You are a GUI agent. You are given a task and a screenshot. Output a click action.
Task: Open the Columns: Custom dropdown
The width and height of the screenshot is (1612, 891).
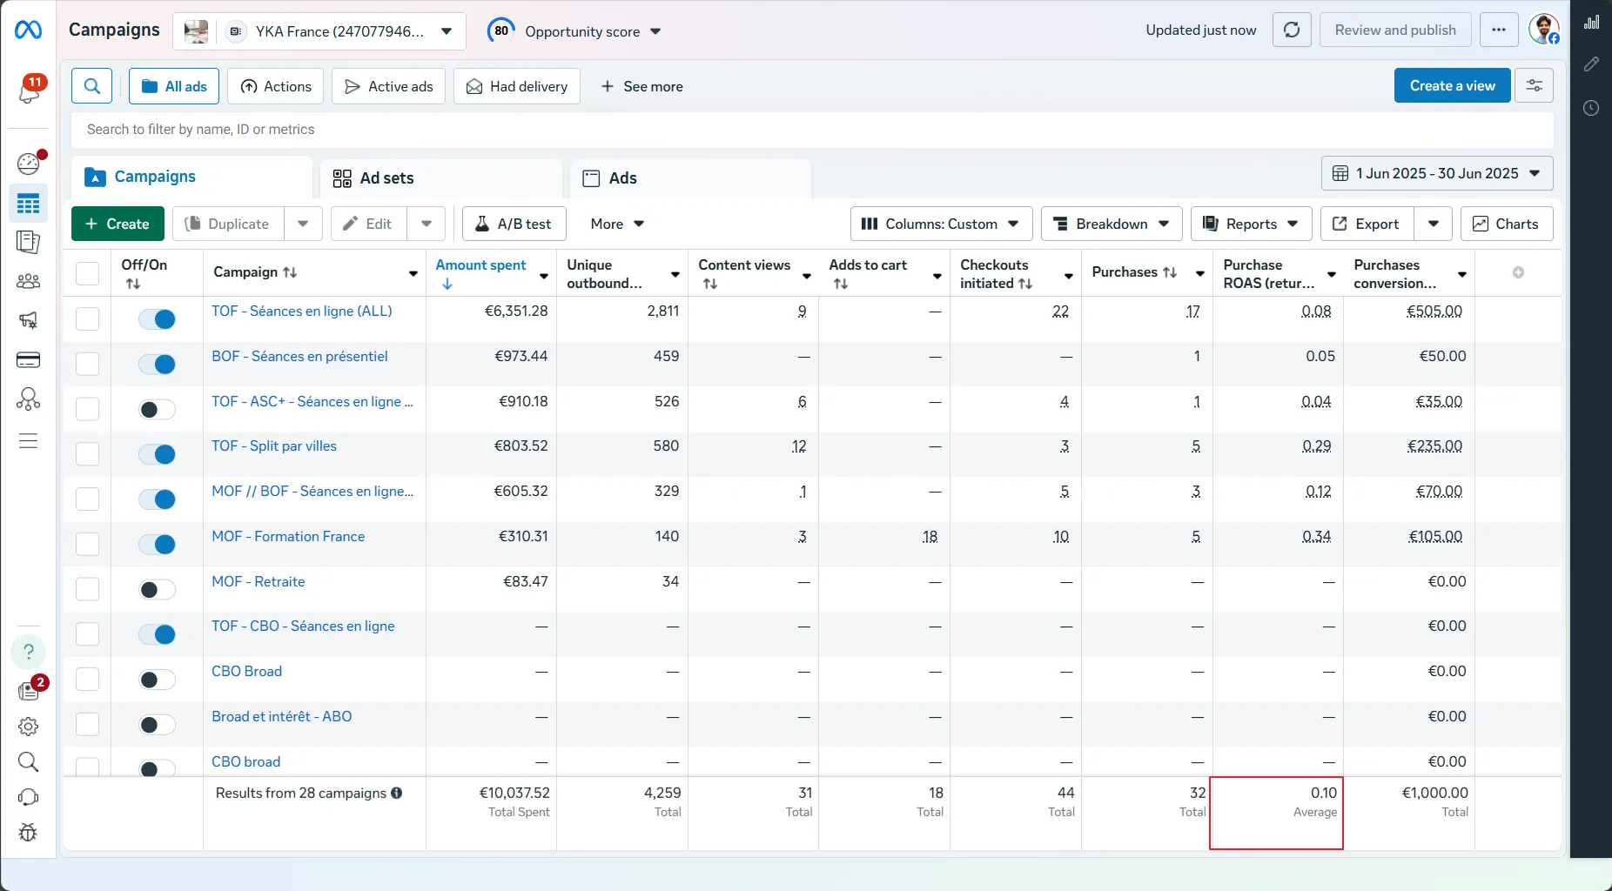click(x=941, y=224)
